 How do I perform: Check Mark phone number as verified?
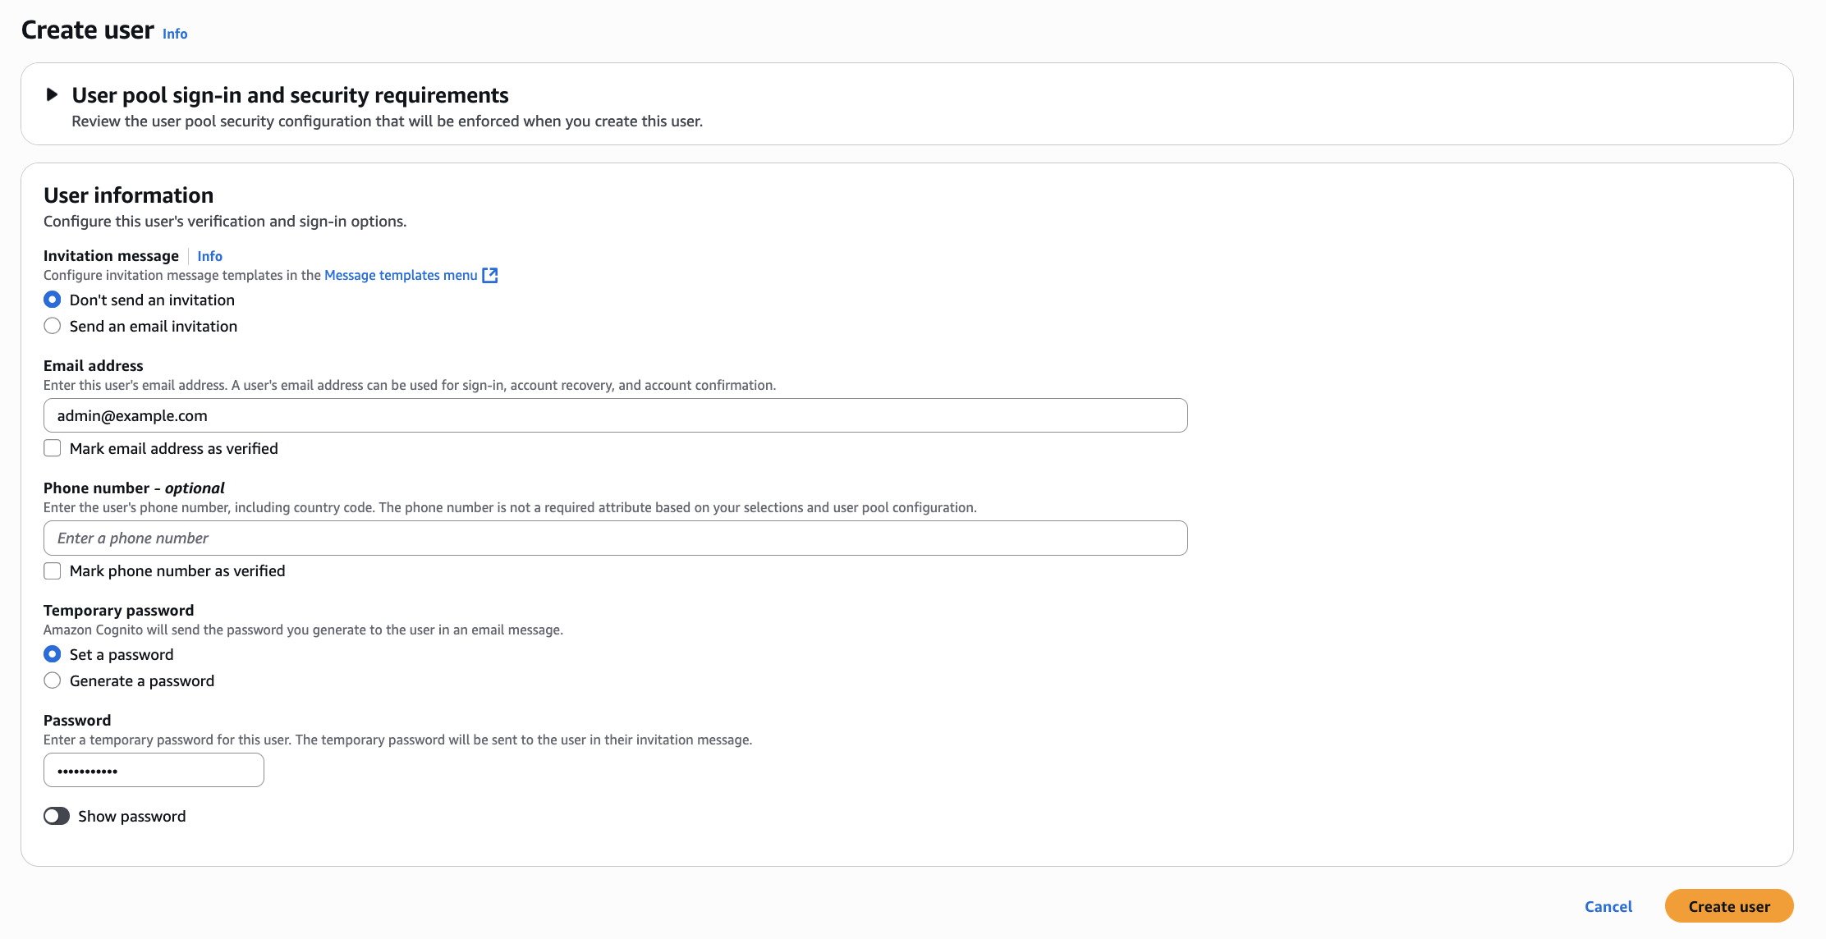coord(52,570)
